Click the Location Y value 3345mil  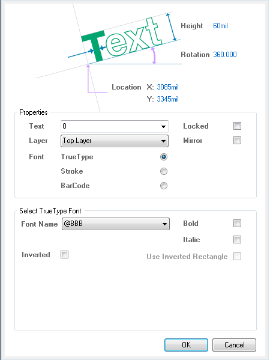(167, 99)
